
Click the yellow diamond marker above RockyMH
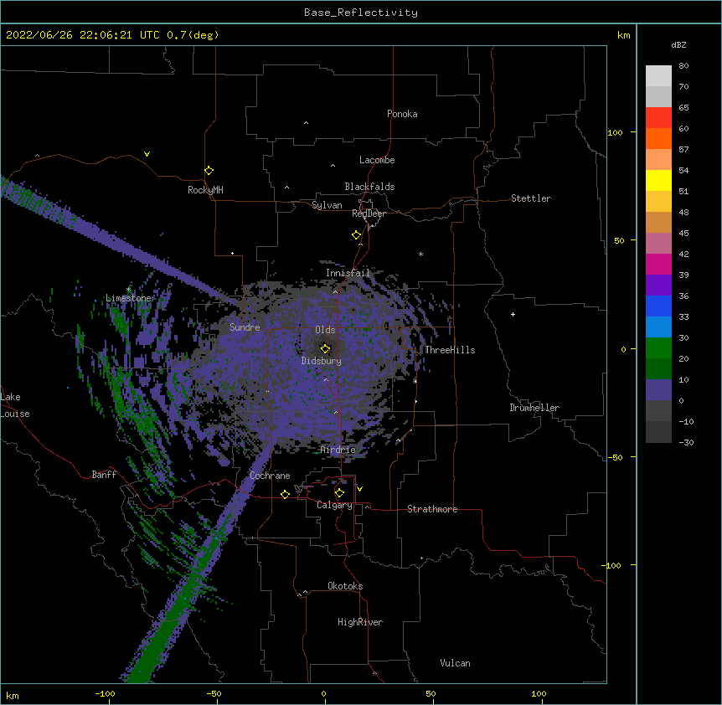[x=209, y=171]
